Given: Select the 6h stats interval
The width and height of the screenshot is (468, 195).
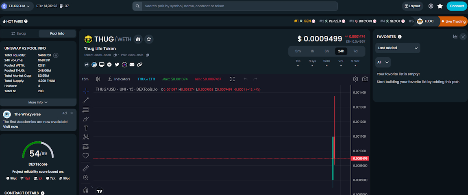Looking at the screenshot, I should (x=327, y=51).
